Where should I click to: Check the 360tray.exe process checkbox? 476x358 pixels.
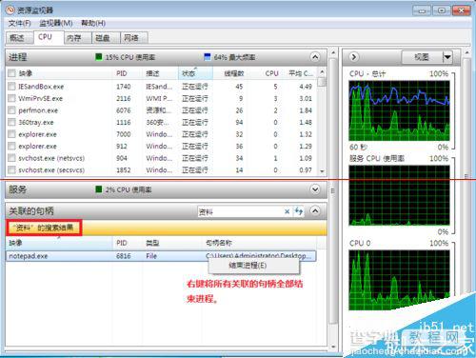click(x=11, y=122)
